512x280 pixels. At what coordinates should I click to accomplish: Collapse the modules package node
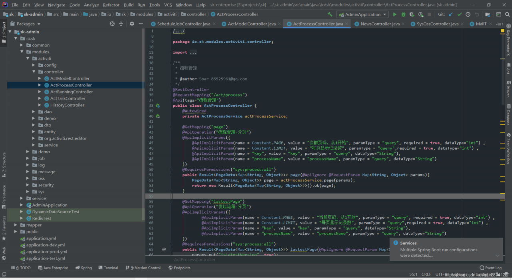pyautogui.click(x=22, y=52)
